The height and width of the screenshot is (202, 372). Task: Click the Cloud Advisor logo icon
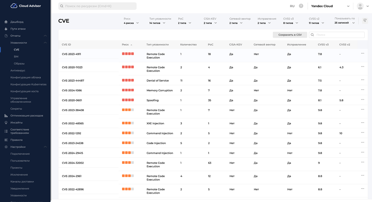(x=14, y=6)
